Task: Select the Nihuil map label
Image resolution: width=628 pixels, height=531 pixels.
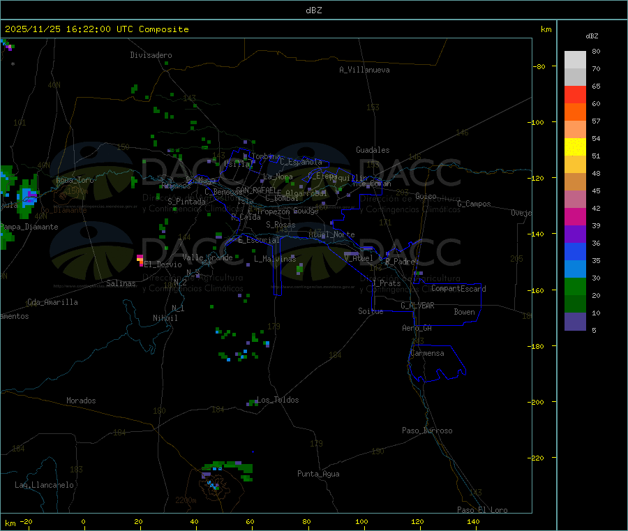Action: point(165,318)
